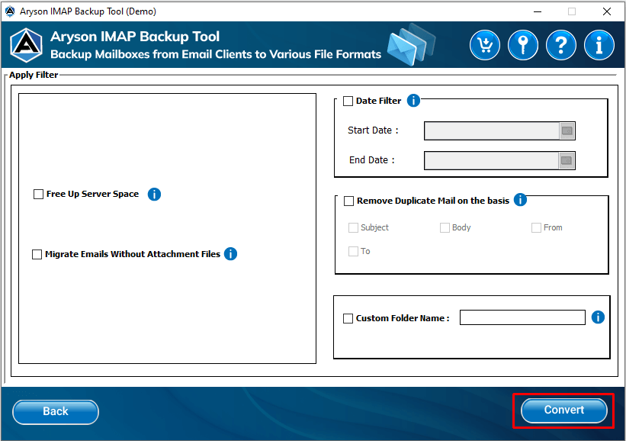The width and height of the screenshot is (626, 441).
Task: Enable the Date Filter checkbox
Action: pyautogui.click(x=348, y=101)
